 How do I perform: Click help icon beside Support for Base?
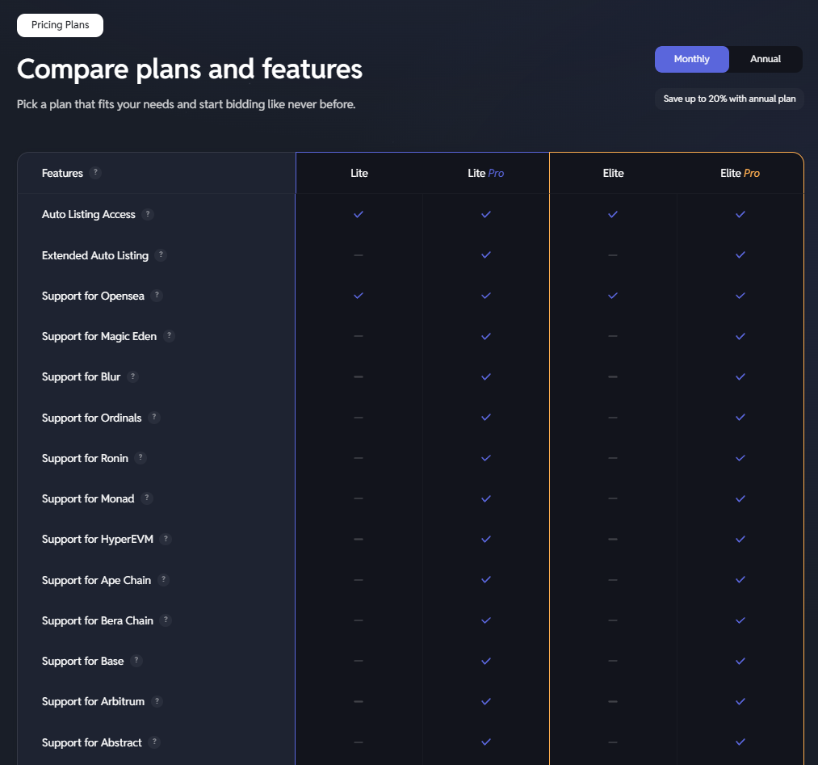pyautogui.click(x=136, y=661)
